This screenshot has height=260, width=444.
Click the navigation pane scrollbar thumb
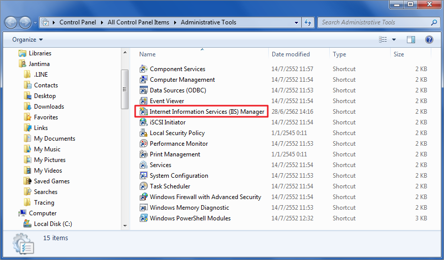(124, 89)
